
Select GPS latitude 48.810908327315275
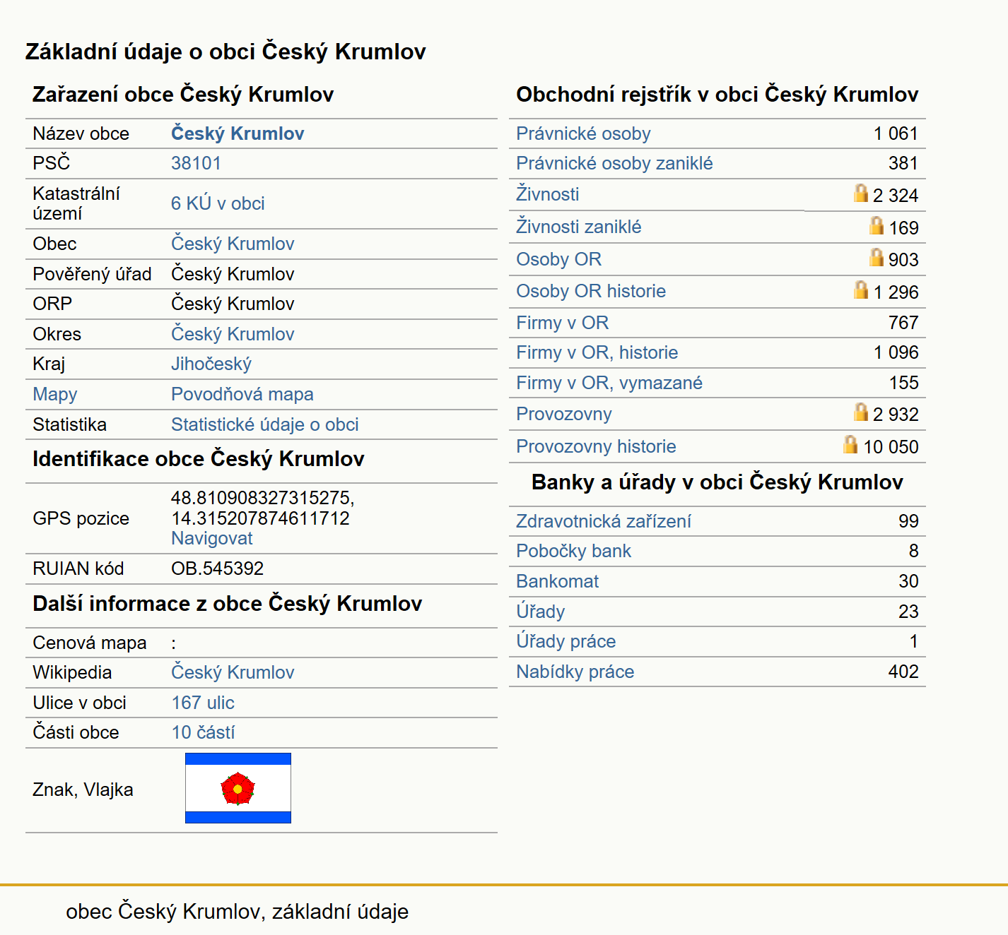pyautogui.click(x=263, y=498)
